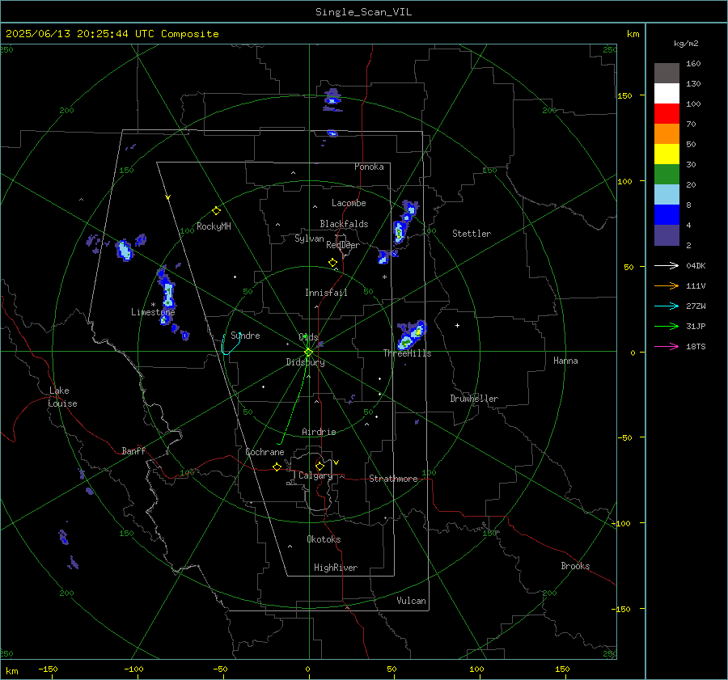The height and width of the screenshot is (680, 728).
Task: Click the Strathmore city label
Action: 393,479
